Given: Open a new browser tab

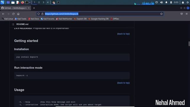Looking at the screenshot, I should (x=34, y=8).
